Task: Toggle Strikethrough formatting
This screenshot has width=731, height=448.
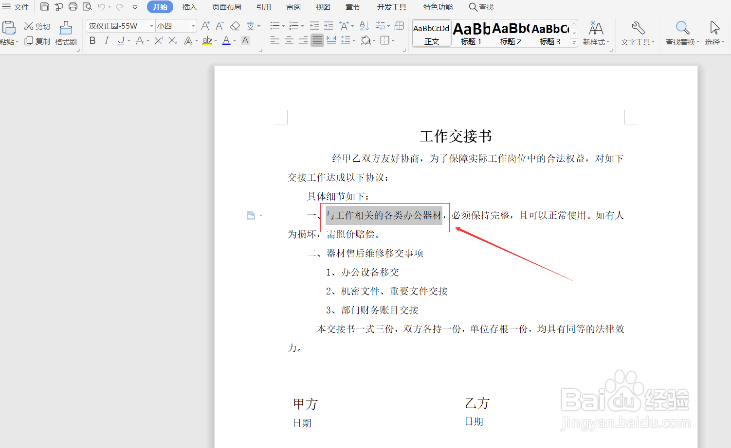Action: 140,41
